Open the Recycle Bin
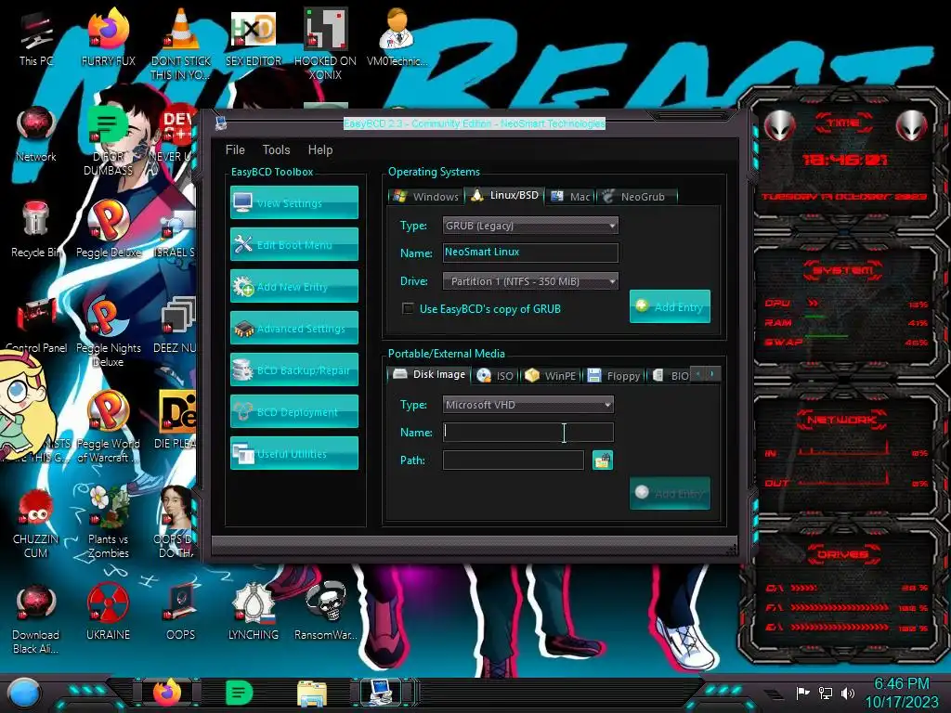The image size is (951, 713). (35, 230)
